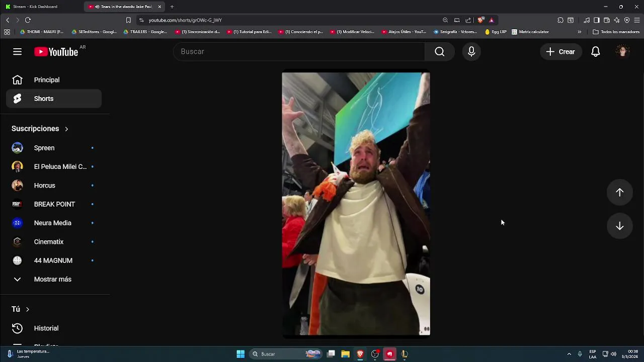This screenshot has width=644, height=362.
Task: Open El Peluca Milei channel
Action: (54, 167)
